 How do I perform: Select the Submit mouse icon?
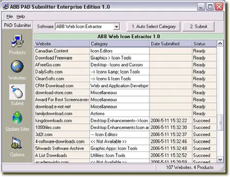(x=17, y=92)
